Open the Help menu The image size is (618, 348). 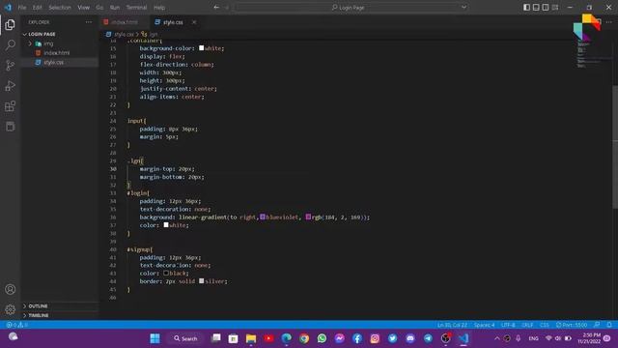(159, 7)
